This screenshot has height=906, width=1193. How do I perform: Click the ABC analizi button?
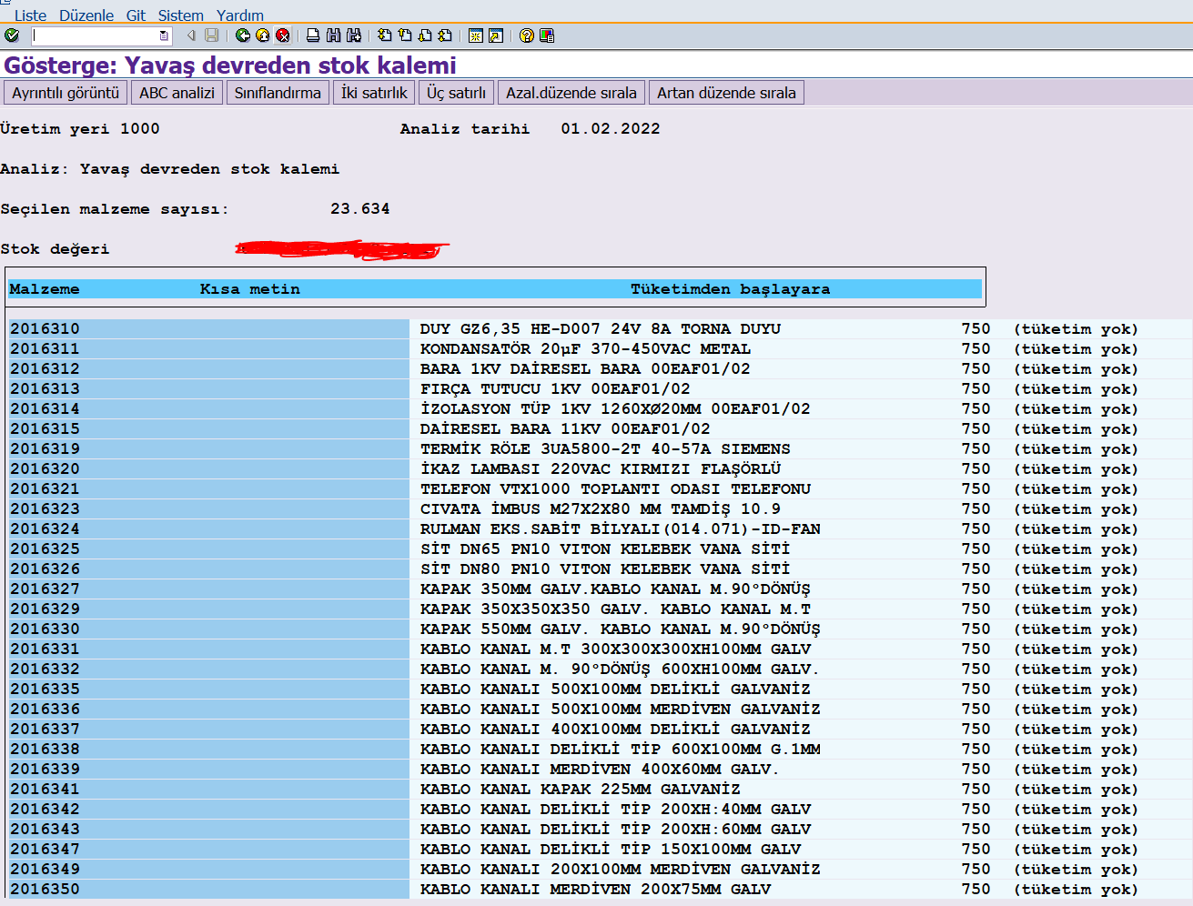click(177, 93)
